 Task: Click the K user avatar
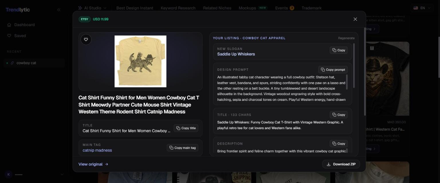(x=9, y=174)
